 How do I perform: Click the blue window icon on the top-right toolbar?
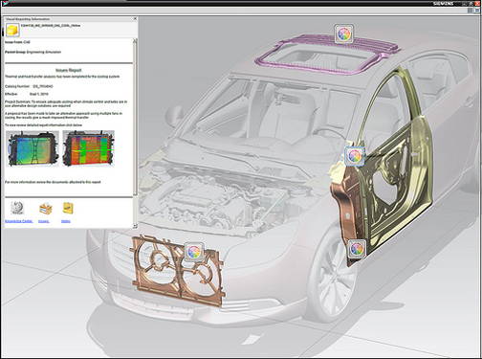click(477, 11)
